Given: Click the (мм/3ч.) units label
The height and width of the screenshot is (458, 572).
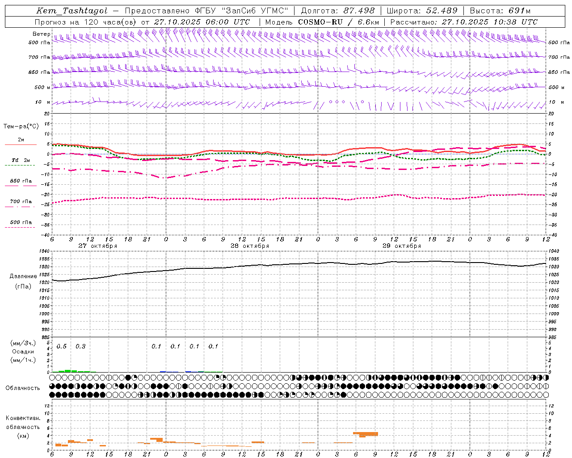Looking at the screenshot, I should pyautogui.click(x=23, y=343).
